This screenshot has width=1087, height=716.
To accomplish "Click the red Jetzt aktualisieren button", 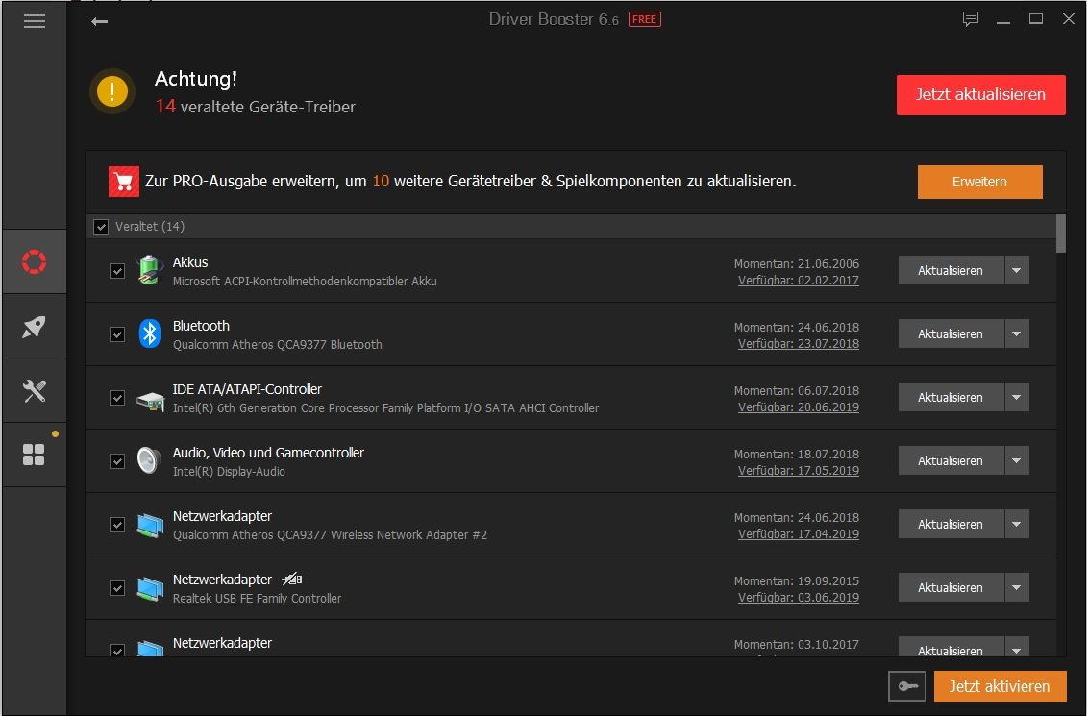I will [980, 95].
